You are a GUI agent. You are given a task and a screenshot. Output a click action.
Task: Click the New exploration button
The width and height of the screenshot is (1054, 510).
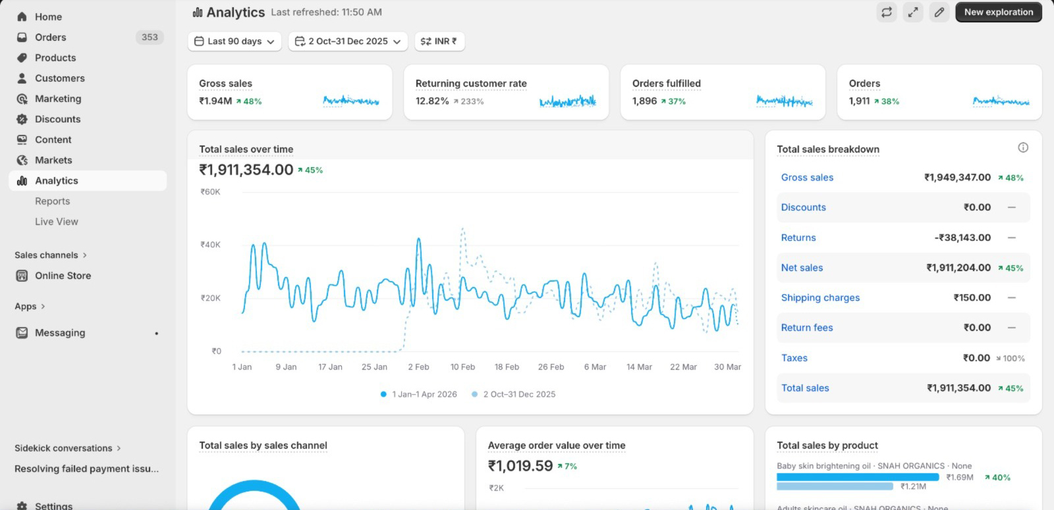(998, 12)
